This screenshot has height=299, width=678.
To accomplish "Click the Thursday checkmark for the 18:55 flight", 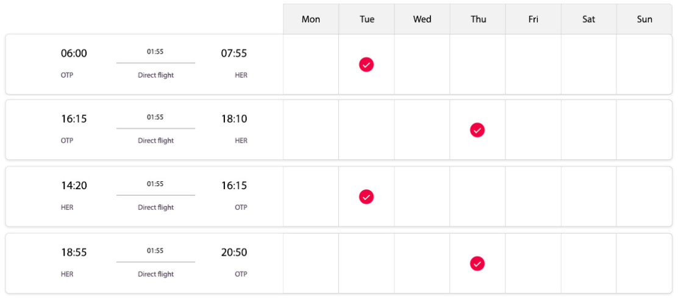I will (477, 264).
